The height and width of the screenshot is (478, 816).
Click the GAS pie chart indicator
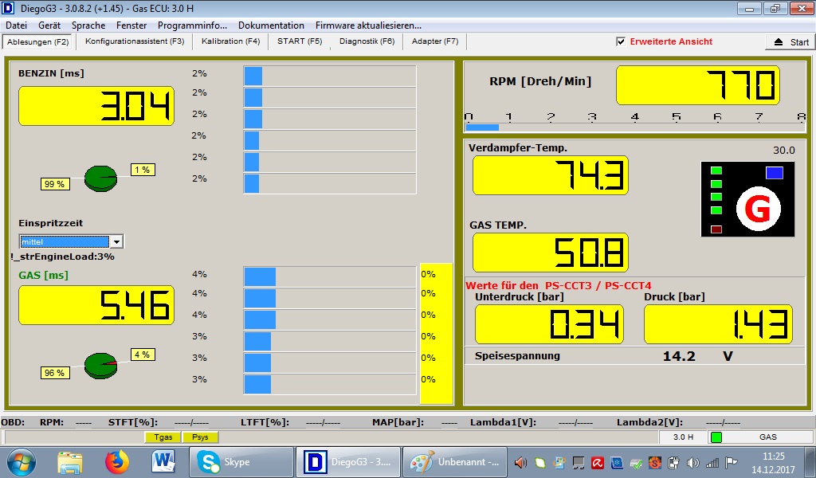[100, 365]
